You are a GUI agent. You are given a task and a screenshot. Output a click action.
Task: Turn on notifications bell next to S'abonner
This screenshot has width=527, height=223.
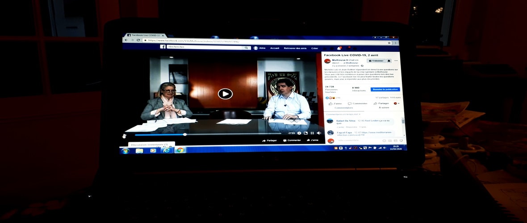389,61
